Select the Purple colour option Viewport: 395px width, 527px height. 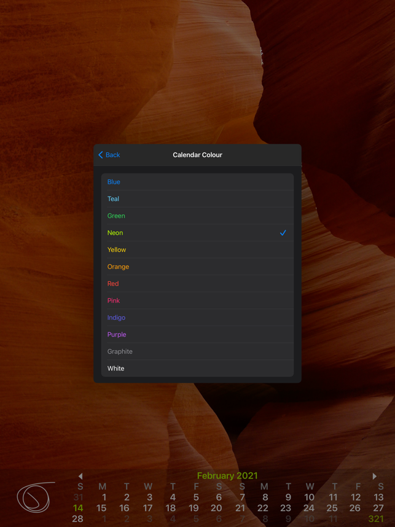pyautogui.click(x=197, y=335)
